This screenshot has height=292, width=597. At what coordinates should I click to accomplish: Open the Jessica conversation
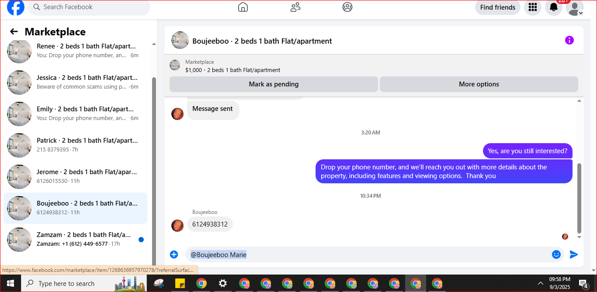pyautogui.click(x=75, y=82)
